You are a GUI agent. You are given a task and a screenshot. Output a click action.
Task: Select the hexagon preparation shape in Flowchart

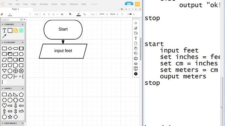tap(21, 54)
